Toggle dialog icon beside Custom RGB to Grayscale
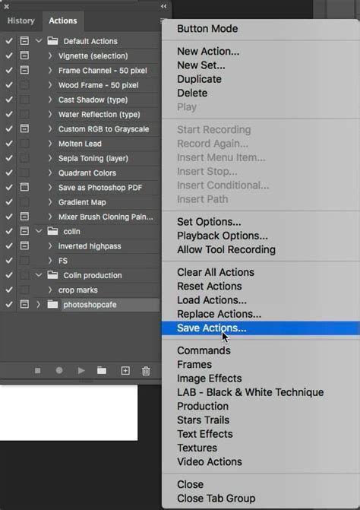 (x=24, y=128)
